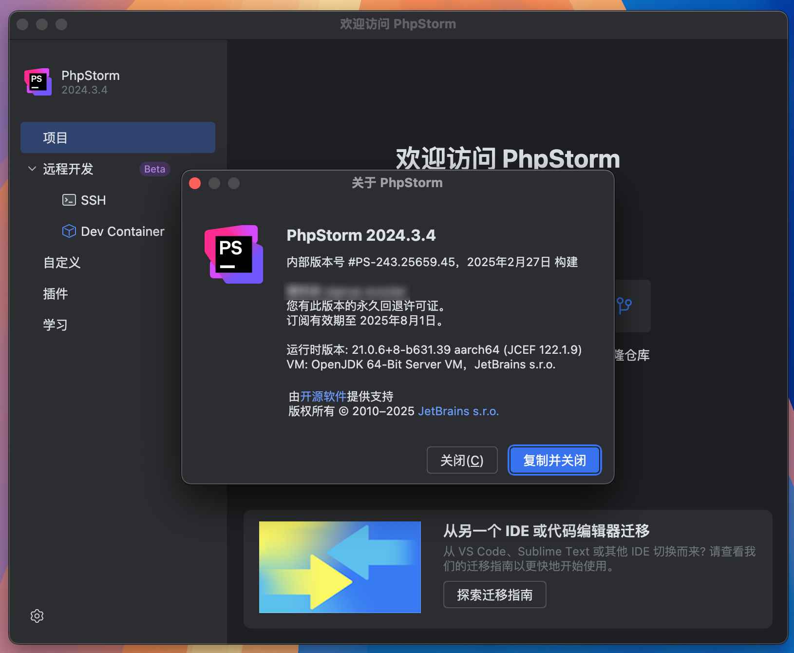Switch to the 自定义 tab
This screenshot has width=794, height=653.
pyautogui.click(x=62, y=263)
